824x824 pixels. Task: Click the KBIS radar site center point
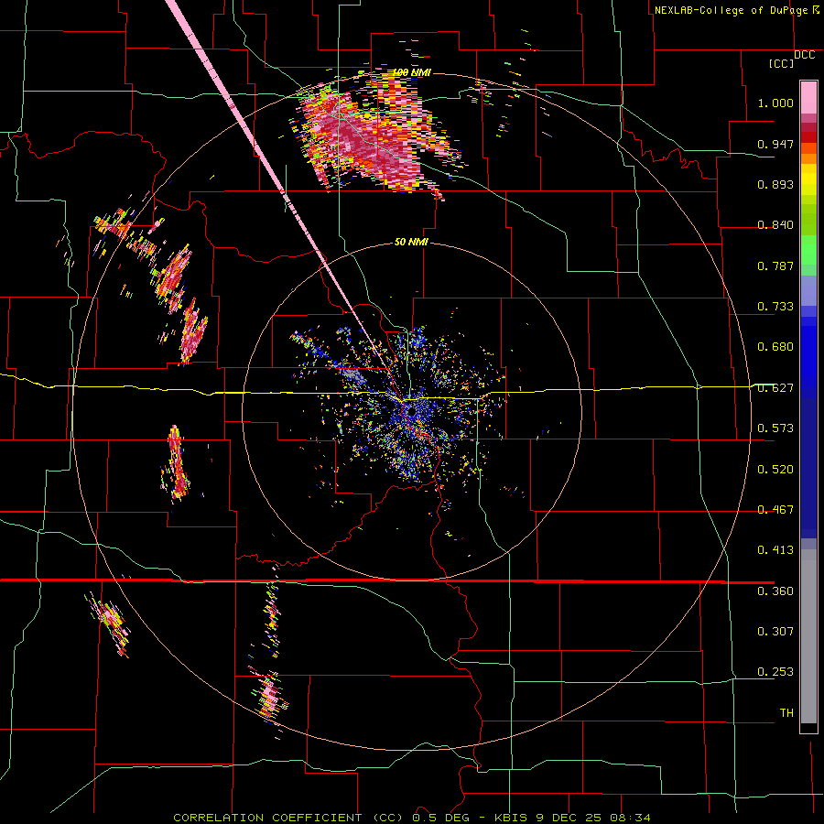[411, 411]
